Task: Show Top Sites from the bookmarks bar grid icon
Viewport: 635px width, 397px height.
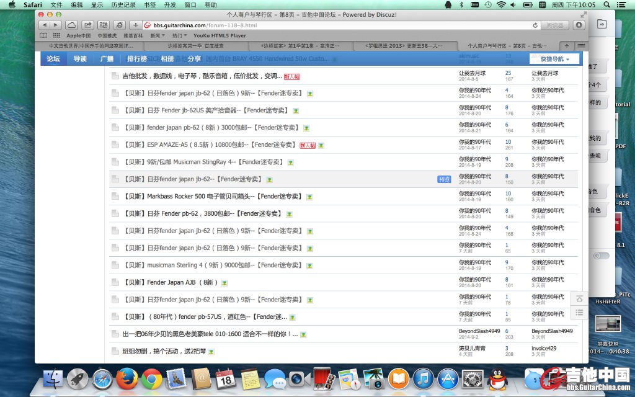Action: point(56,35)
